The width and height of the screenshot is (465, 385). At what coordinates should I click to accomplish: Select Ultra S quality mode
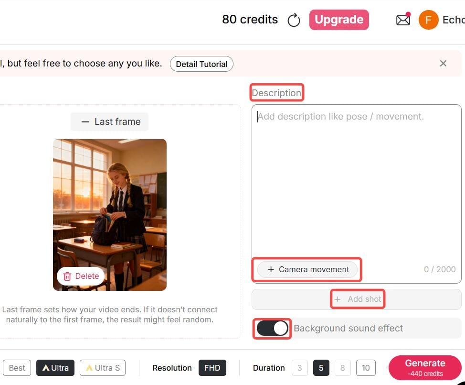point(102,368)
